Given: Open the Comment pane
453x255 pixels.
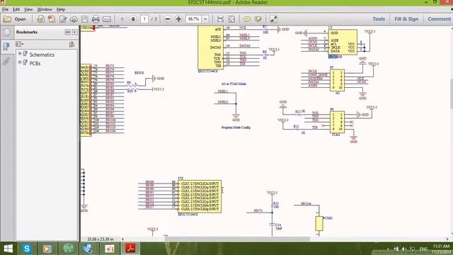Looking at the screenshot, I should [439, 19].
